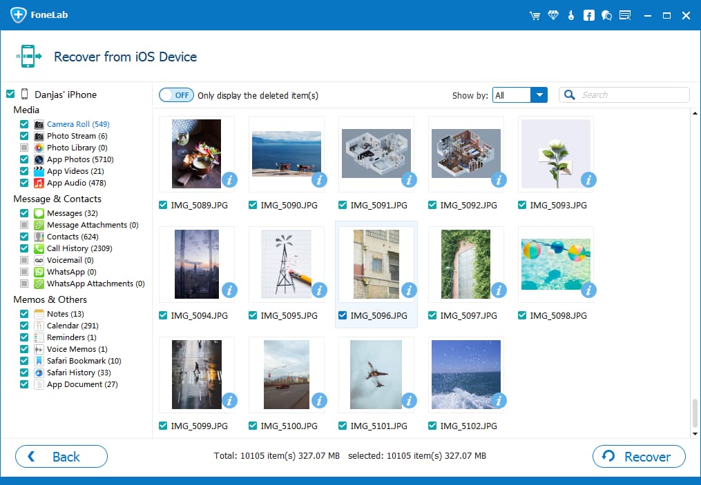This screenshot has width=701, height=485.
Task: Click the search magnifier icon
Action: [x=569, y=95]
